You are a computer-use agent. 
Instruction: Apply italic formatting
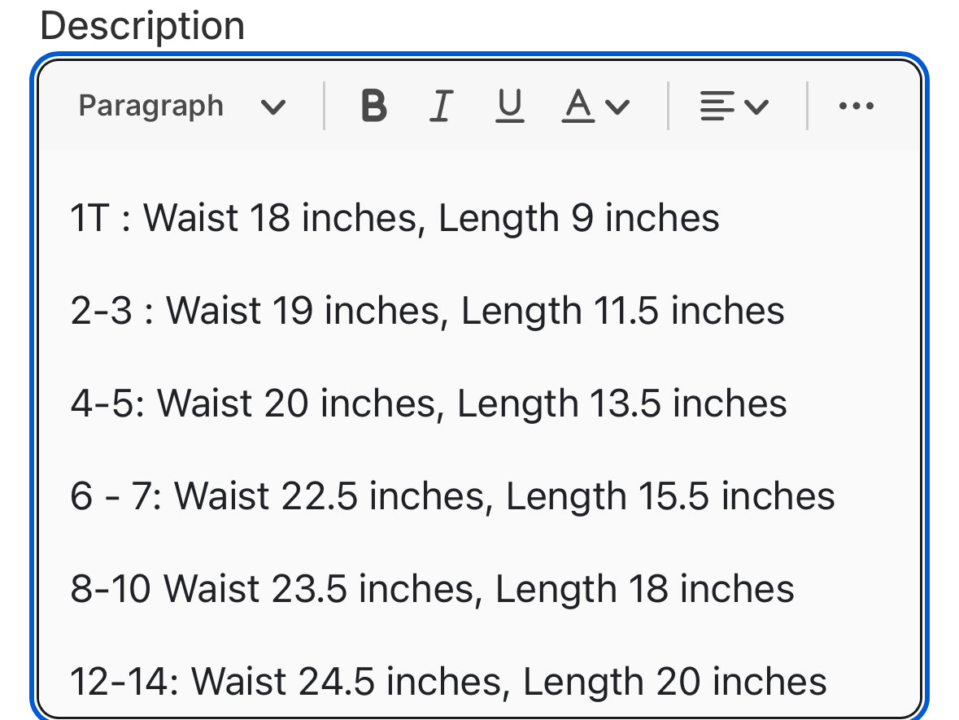point(440,106)
